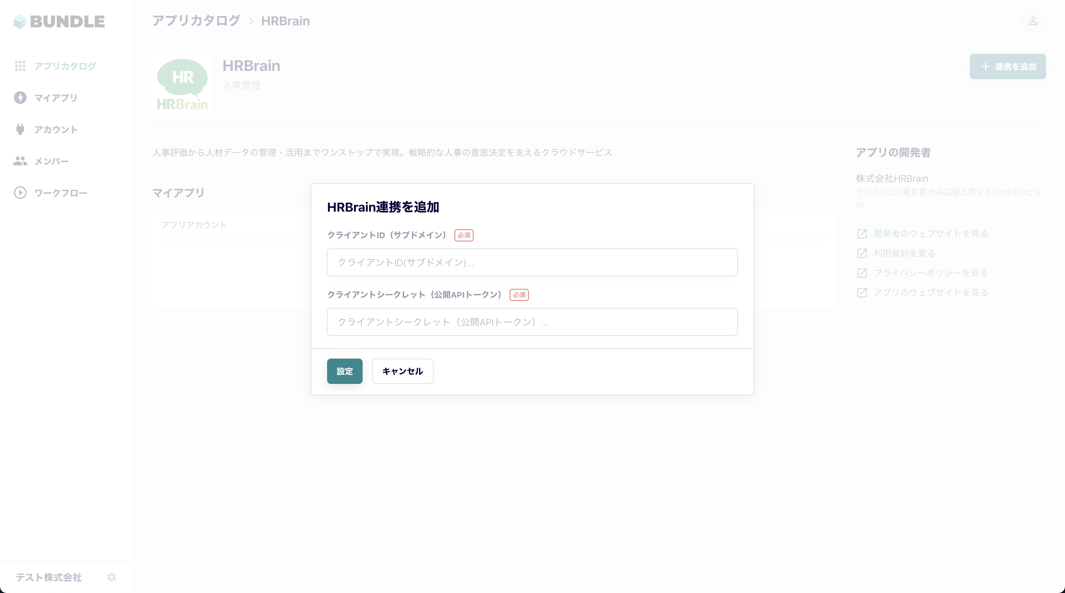
Task: Click the 〒150-0031 developer address text
Action: click(949, 198)
